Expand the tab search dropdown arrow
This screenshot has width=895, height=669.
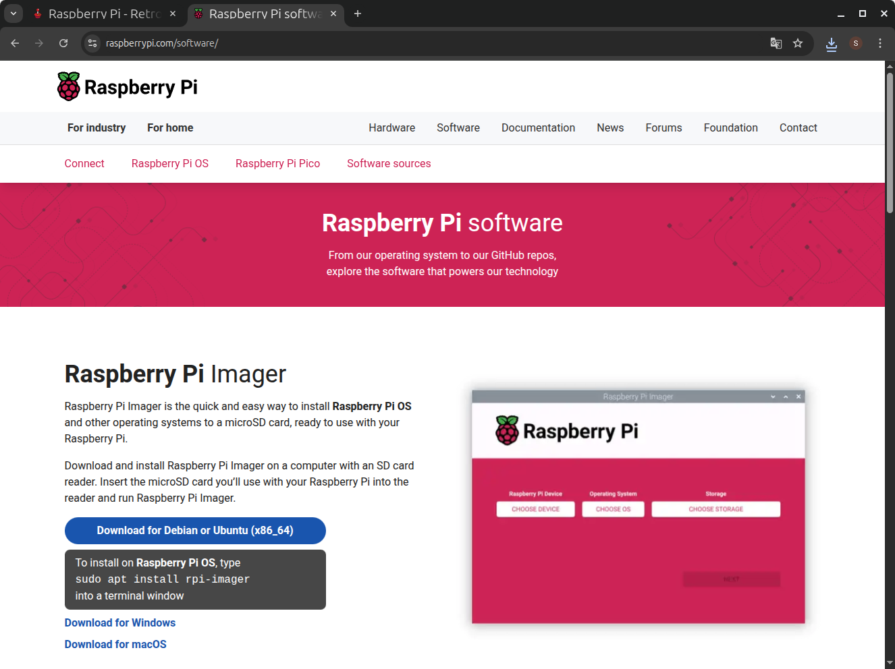[x=13, y=13]
